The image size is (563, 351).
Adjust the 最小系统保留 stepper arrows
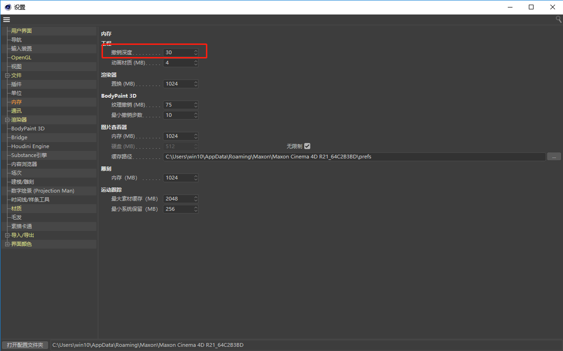coord(196,209)
